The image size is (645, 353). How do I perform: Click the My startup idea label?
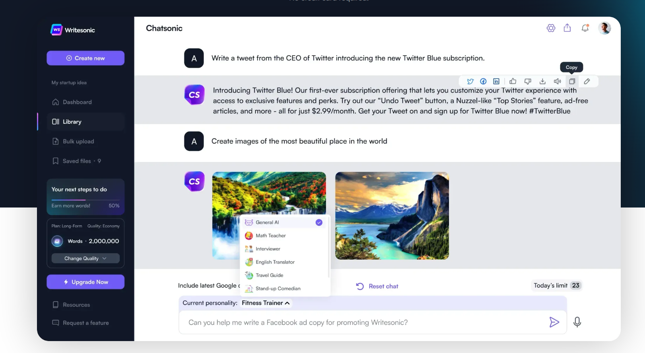69,83
